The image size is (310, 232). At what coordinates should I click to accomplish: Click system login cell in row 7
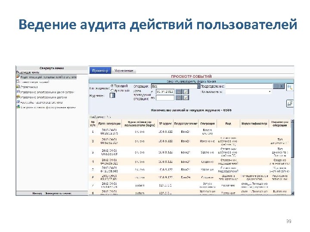point(139,186)
